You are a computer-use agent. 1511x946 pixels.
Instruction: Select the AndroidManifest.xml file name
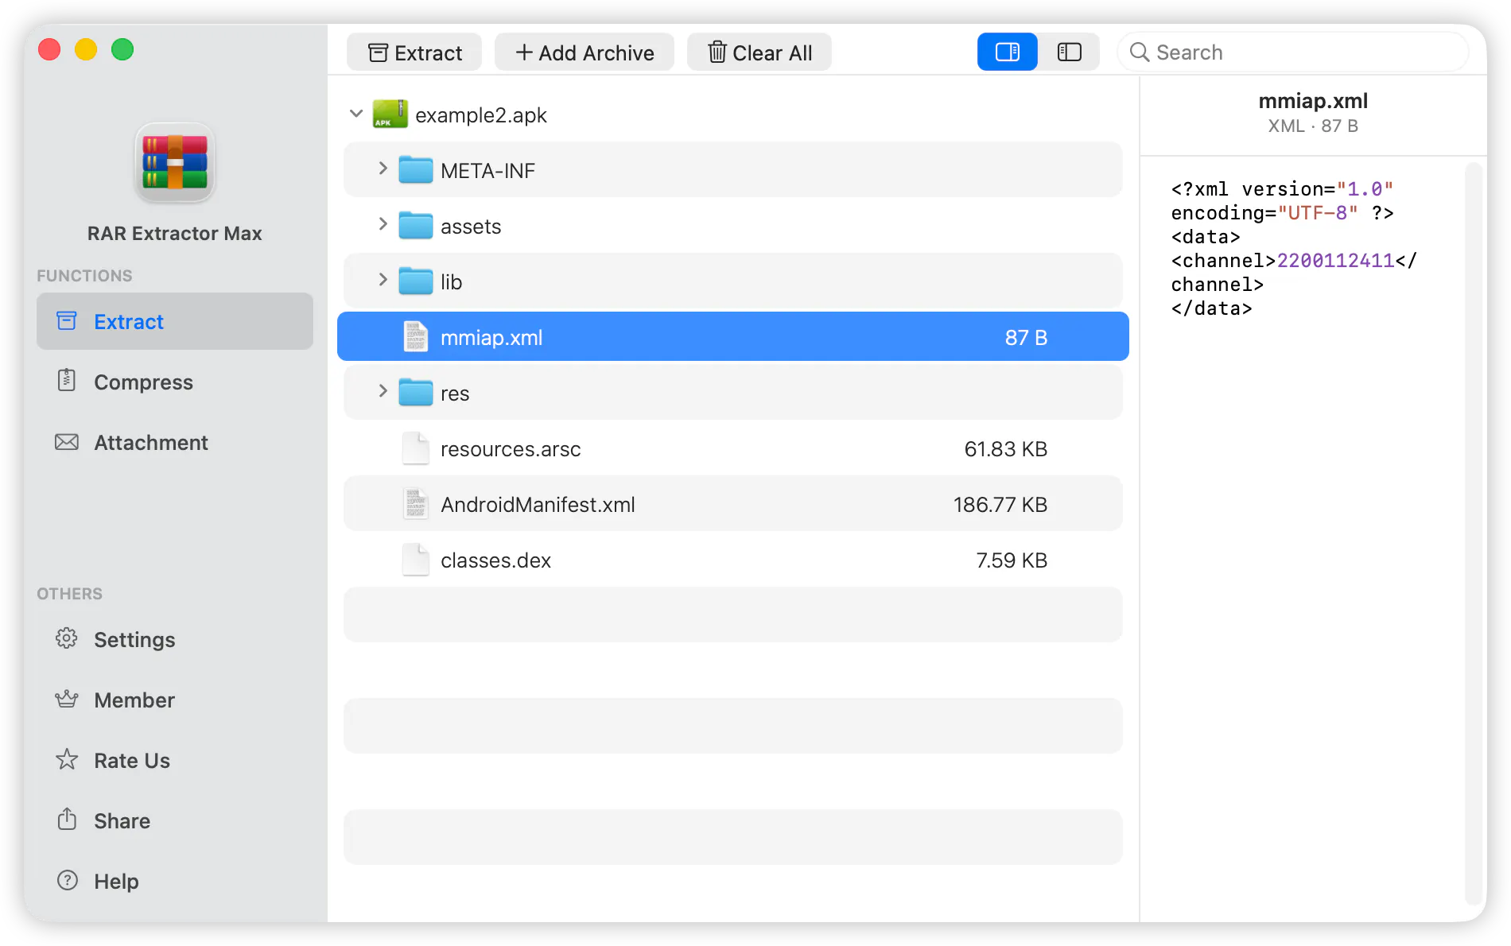[x=538, y=505]
